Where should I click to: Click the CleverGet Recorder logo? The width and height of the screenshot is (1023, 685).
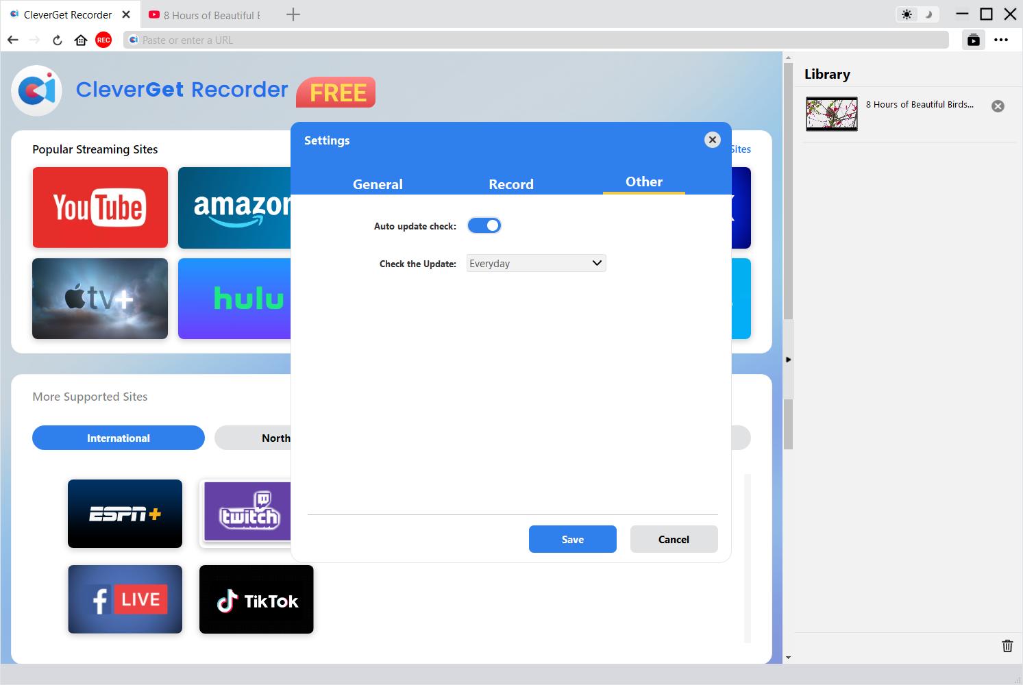(37, 90)
